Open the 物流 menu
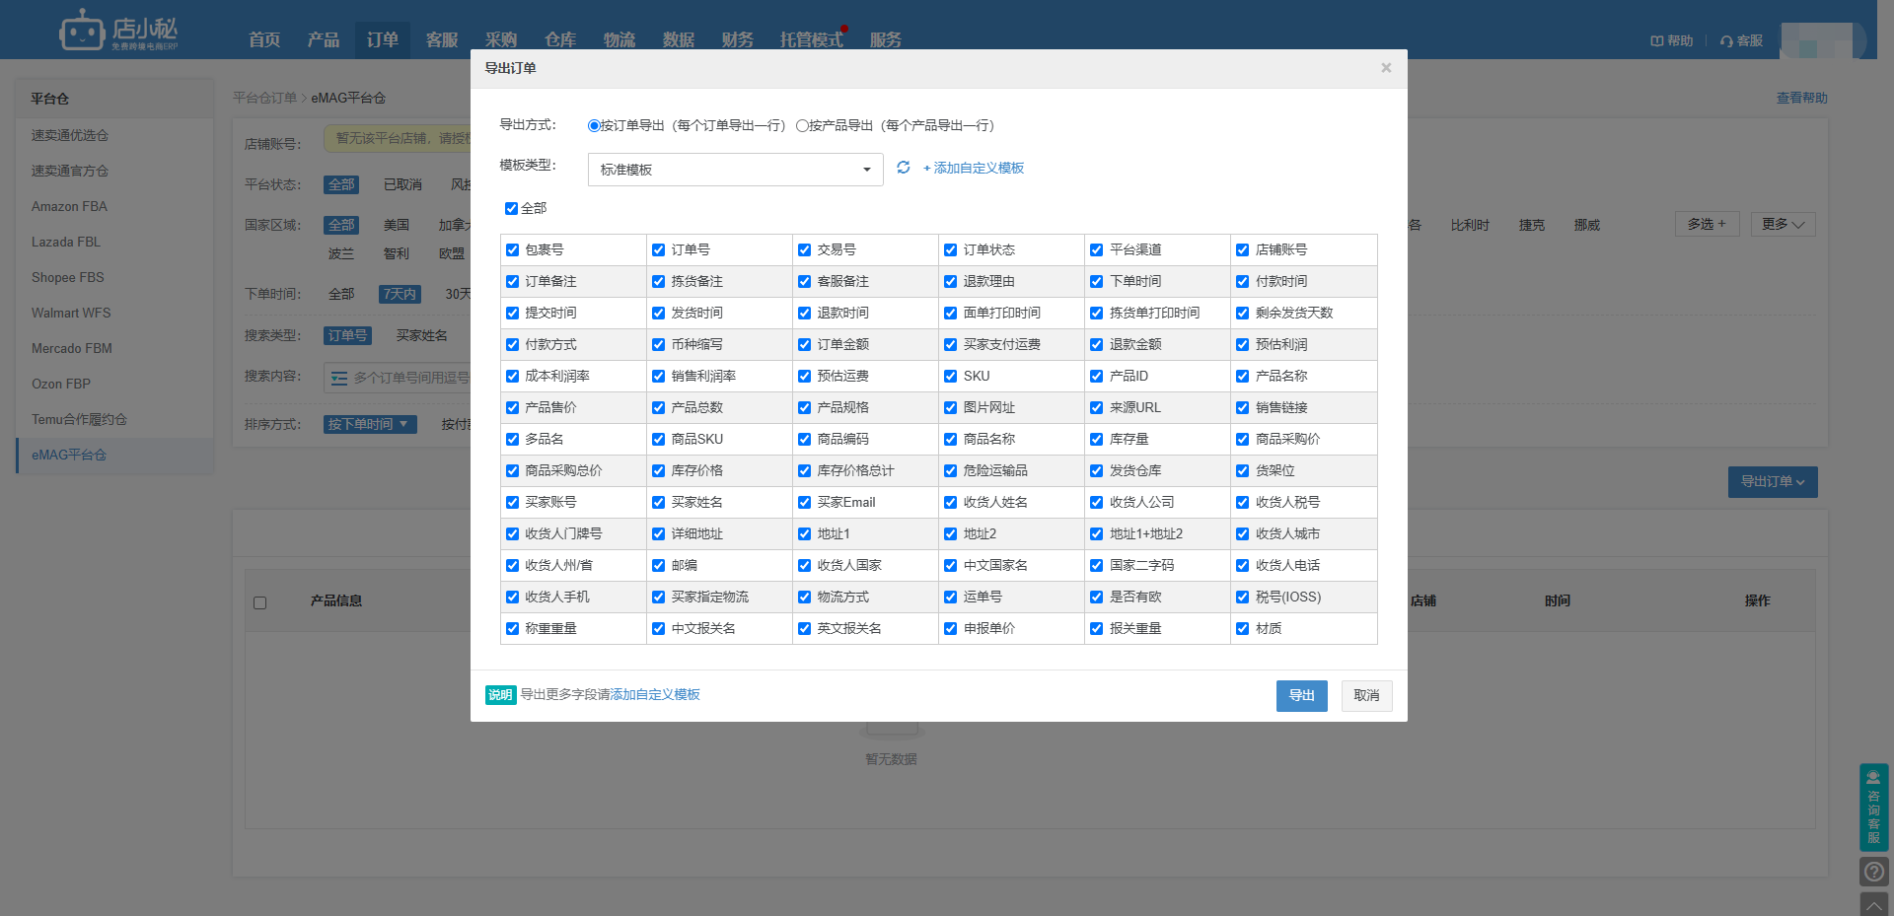Image resolution: width=1894 pixels, height=916 pixels. coord(619,40)
